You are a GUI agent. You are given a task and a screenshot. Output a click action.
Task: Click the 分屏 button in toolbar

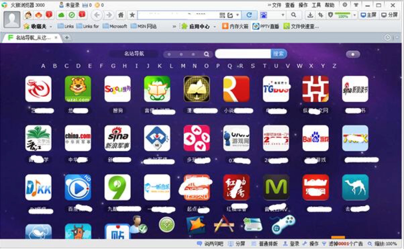pos(390,15)
